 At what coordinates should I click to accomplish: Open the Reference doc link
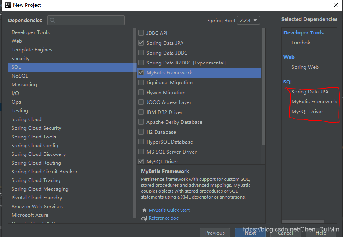pyautogui.click(x=164, y=218)
